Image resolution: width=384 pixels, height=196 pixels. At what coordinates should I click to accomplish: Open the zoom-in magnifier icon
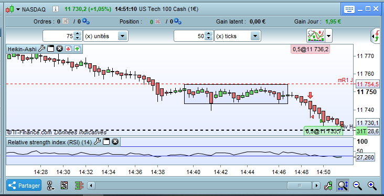click(372, 186)
